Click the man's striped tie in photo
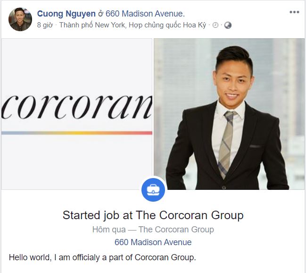Viewport: 306px width, 273px height. click(x=226, y=144)
